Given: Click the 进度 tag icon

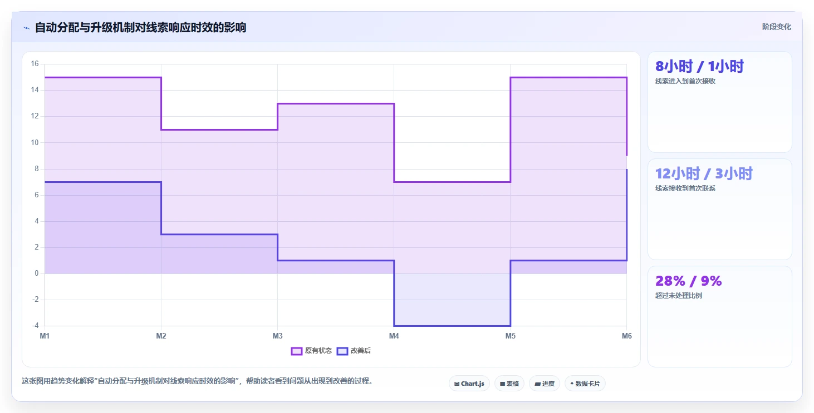Looking at the screenshot, I should 537,384.
